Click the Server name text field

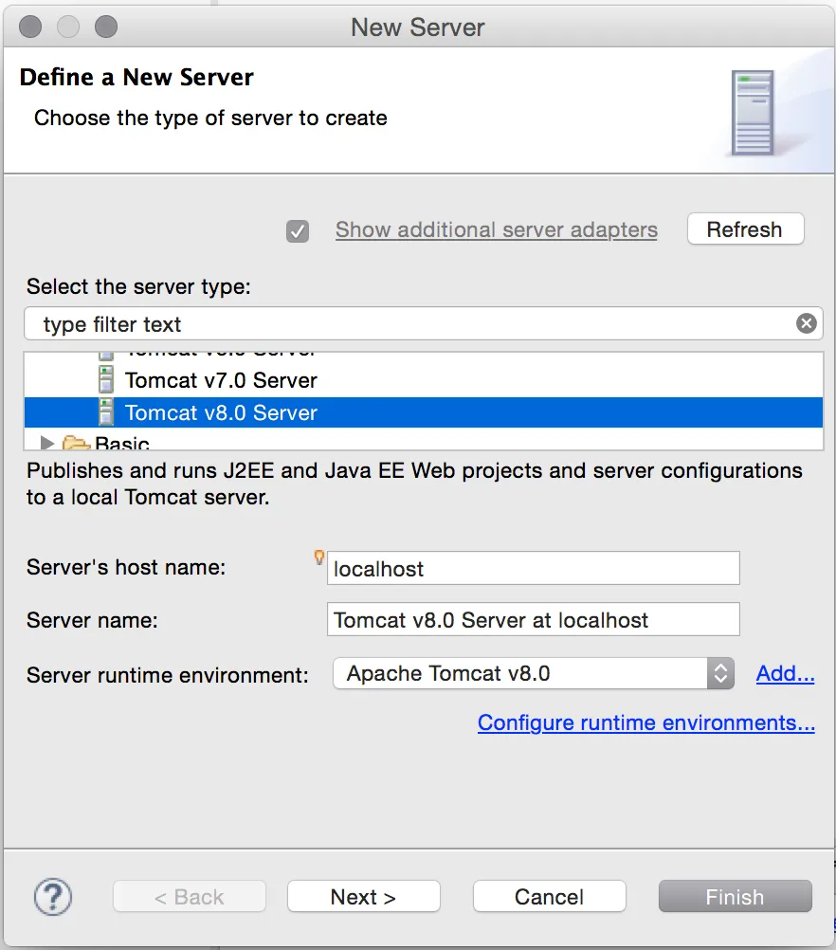pos(531,619)
